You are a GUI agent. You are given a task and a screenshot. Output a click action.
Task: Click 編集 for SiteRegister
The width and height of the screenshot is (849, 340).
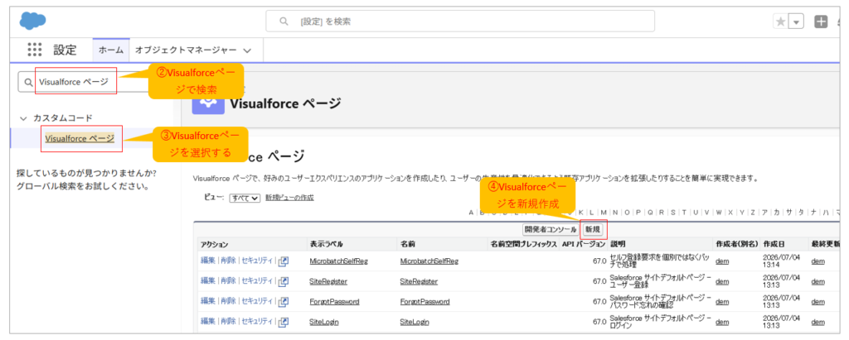click(x=208, y=281)
